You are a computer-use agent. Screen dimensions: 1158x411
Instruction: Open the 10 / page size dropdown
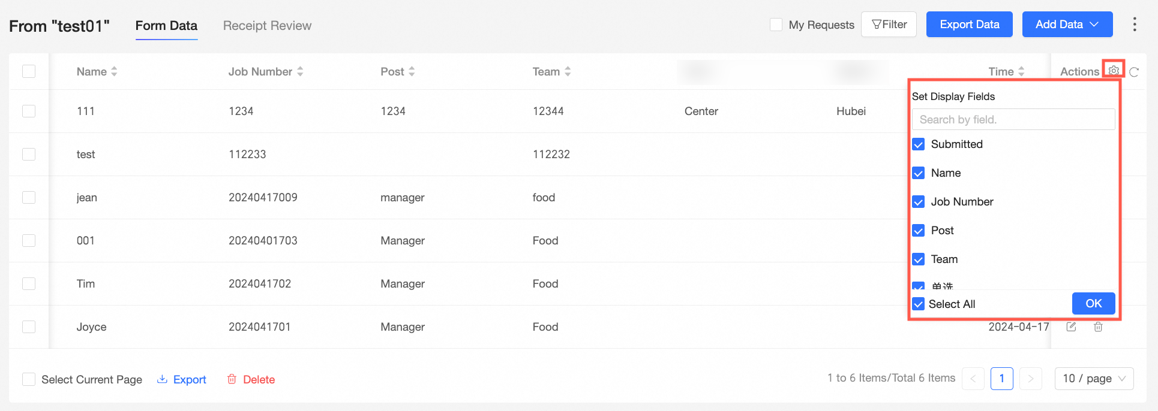(x=1094, y=379)
